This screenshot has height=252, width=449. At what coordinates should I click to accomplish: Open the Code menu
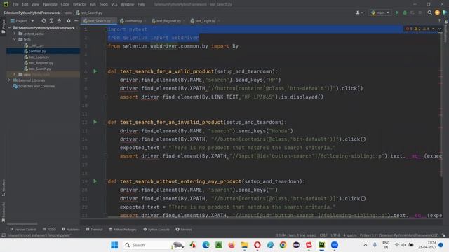(x=65, y=4)
